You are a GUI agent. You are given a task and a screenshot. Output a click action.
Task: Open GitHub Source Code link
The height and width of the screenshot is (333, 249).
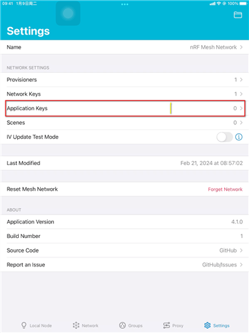[228, 250]
